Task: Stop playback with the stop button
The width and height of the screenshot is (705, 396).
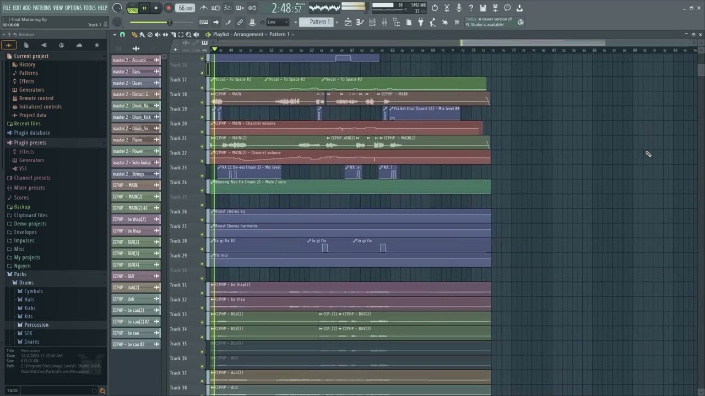Action: [156, 8]
